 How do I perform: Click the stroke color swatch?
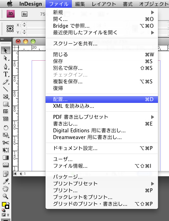tap(7, 207)
